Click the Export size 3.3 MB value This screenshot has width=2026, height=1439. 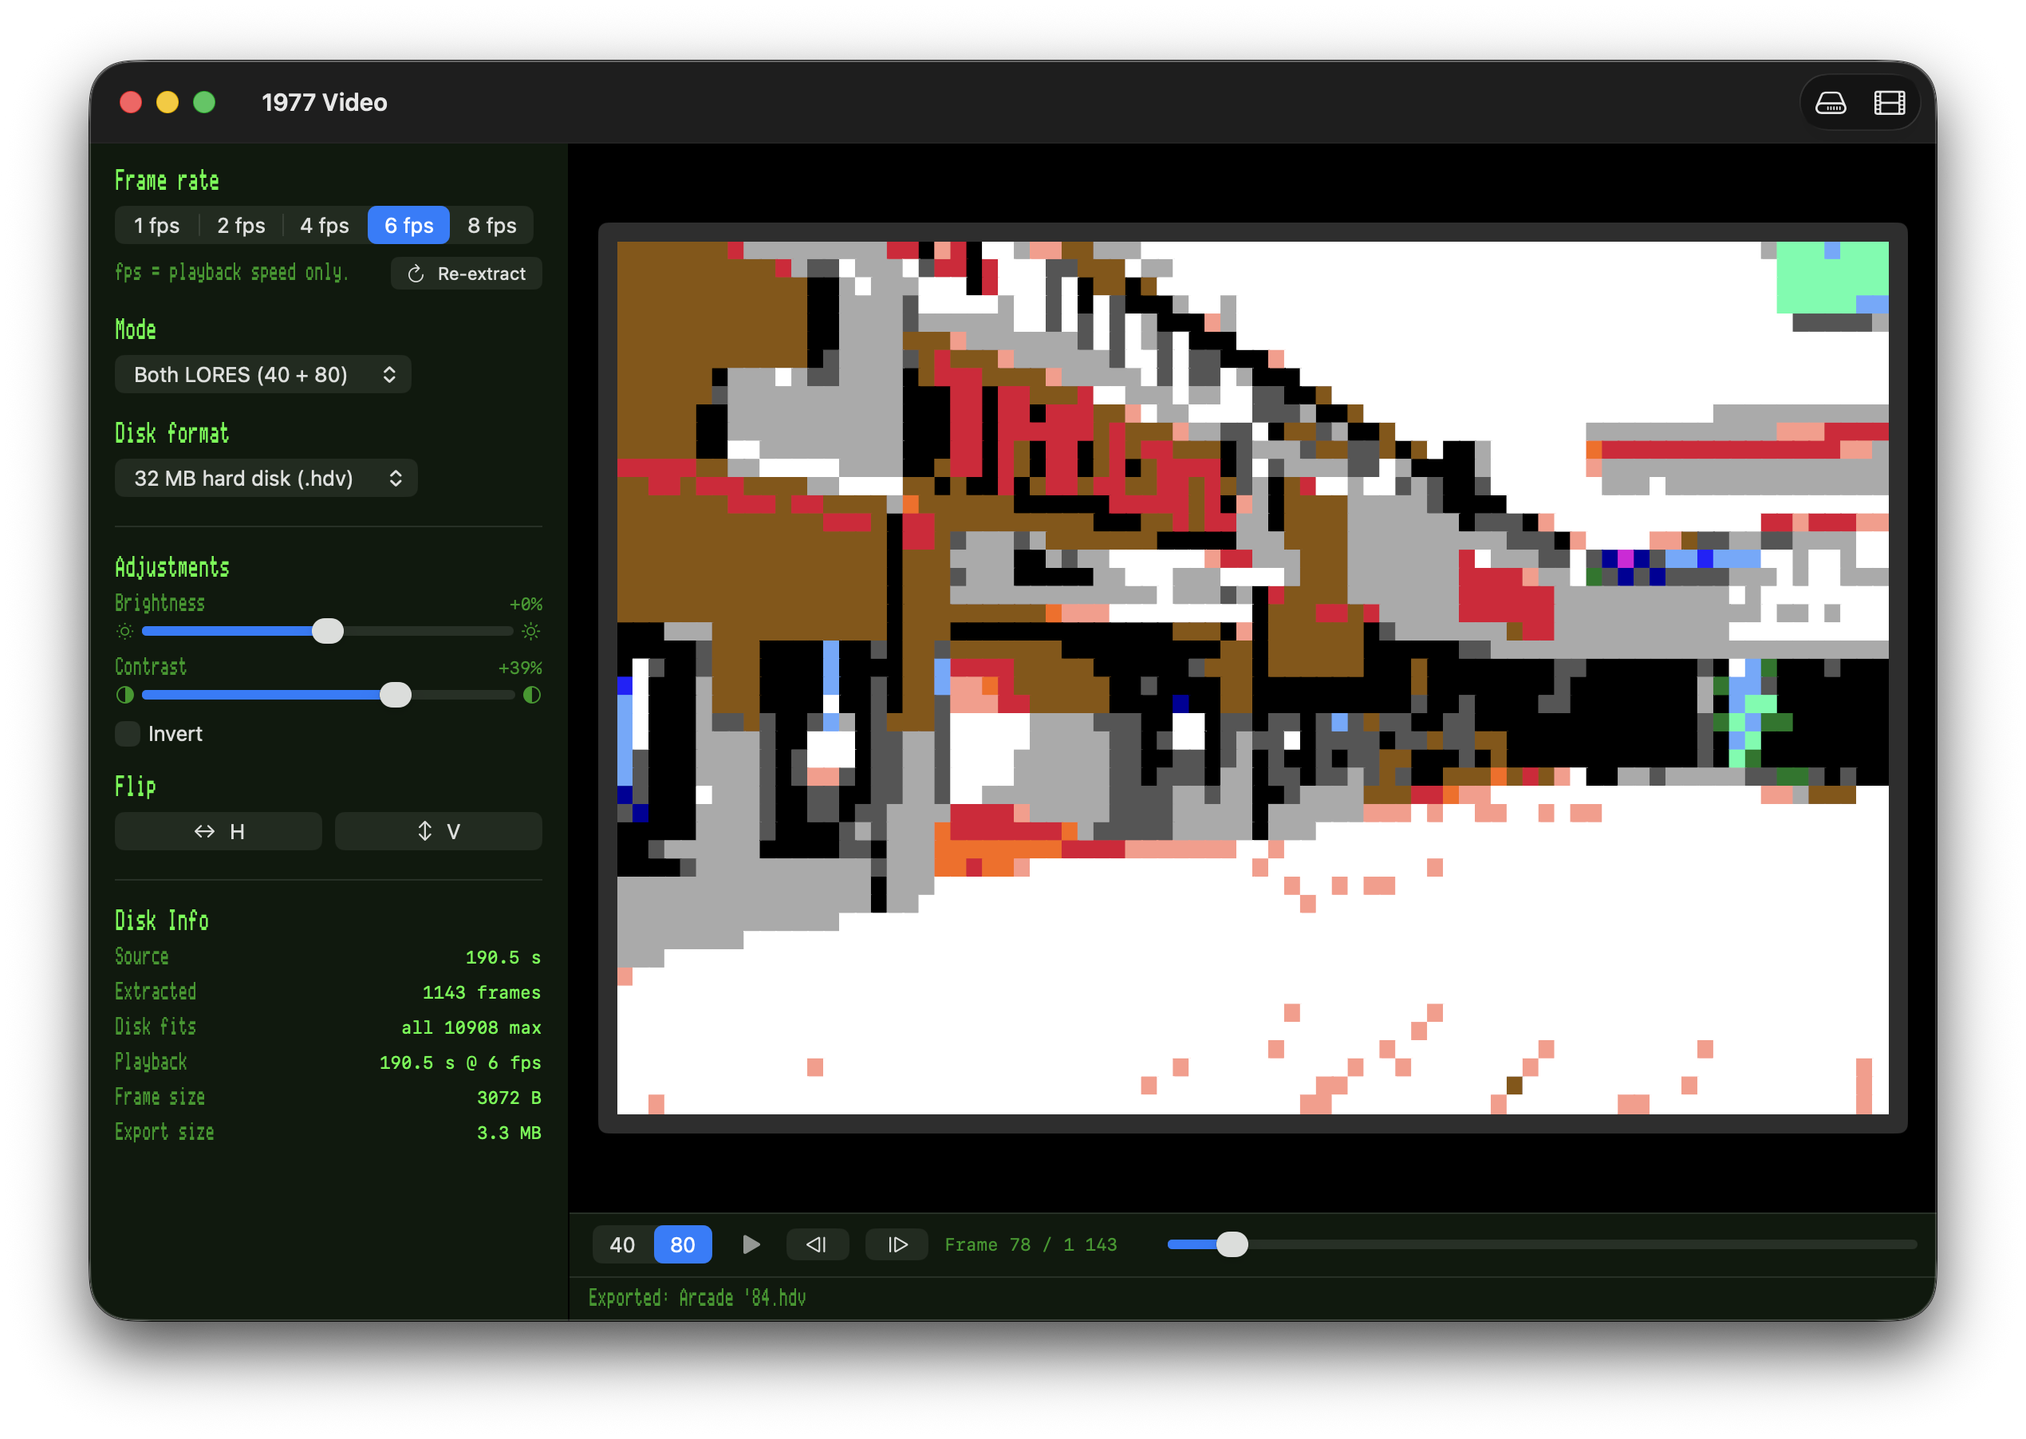[508, 1133]
